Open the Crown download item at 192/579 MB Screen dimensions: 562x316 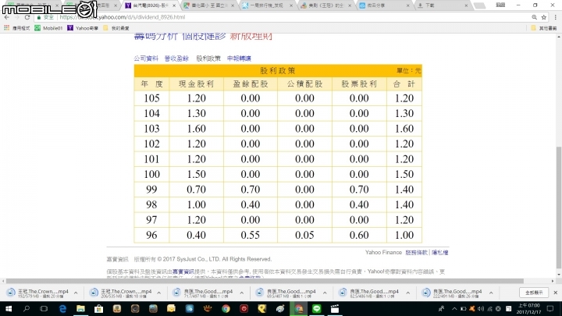(38, 293)
